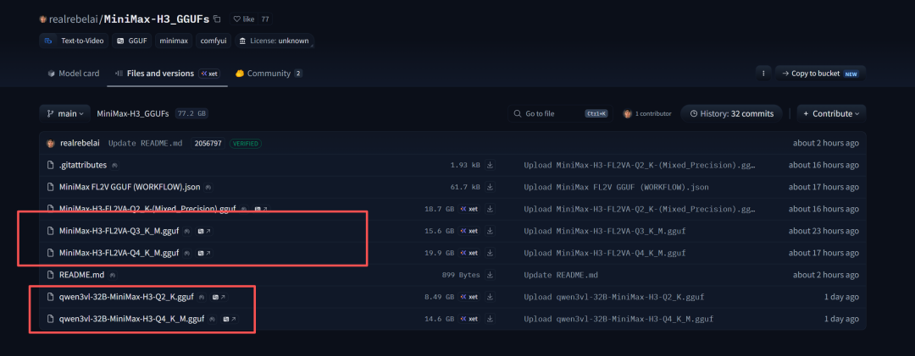Download the .gitattributes file
Viewport: 915px width, 356px height.
click(x=491, y=165)
